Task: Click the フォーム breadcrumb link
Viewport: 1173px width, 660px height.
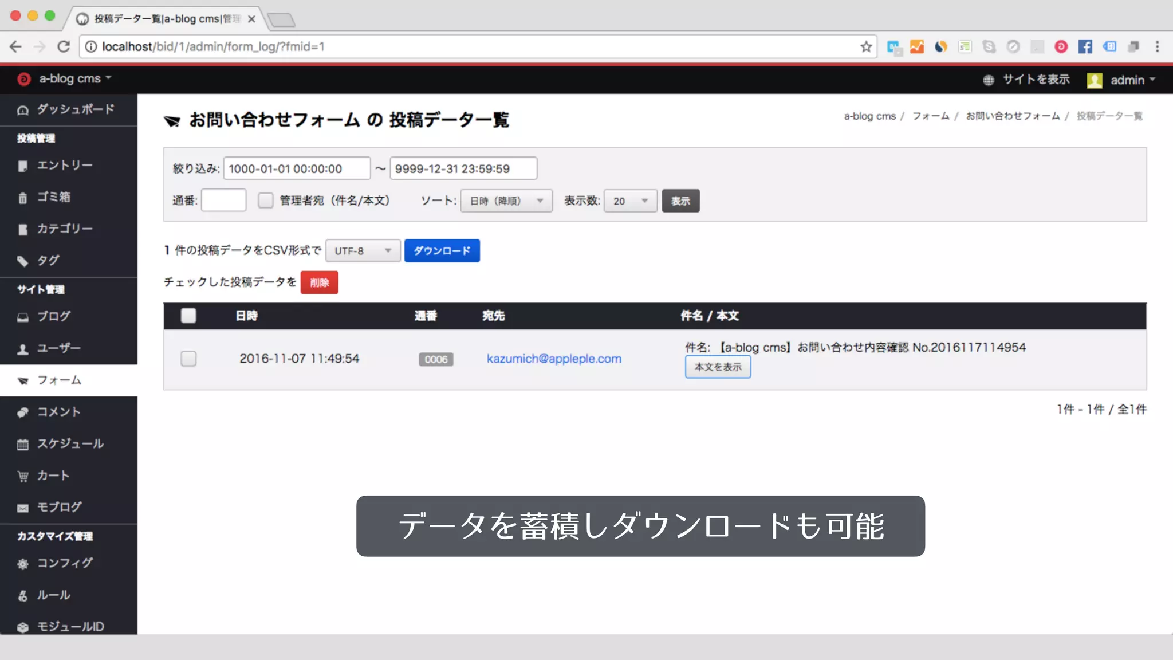Action: (931, 116)
